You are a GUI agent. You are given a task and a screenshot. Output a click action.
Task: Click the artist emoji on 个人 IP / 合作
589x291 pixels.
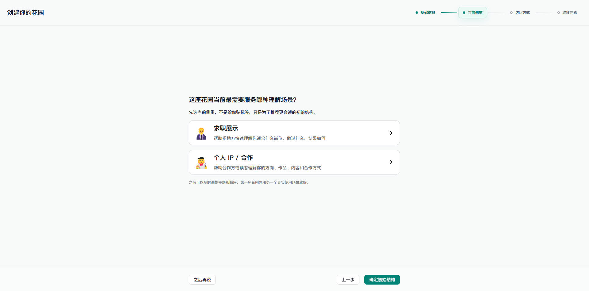201,163
